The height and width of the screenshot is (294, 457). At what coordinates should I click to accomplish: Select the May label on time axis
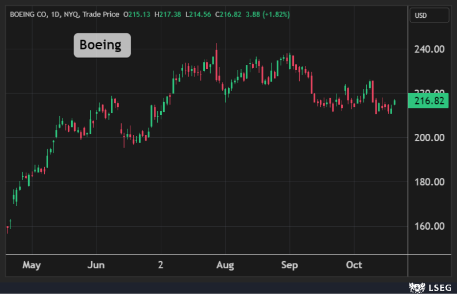[32, 265]
